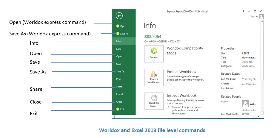Open the Protect Workbook dropdown arrow

[160, 83]
